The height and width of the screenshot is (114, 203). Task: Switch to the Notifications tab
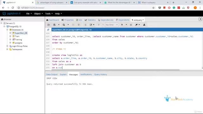[86, 74]
